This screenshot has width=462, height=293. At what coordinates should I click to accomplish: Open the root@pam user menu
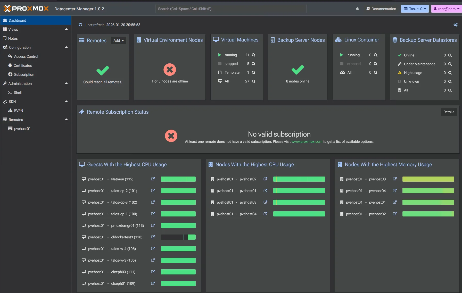click(446, 9)
